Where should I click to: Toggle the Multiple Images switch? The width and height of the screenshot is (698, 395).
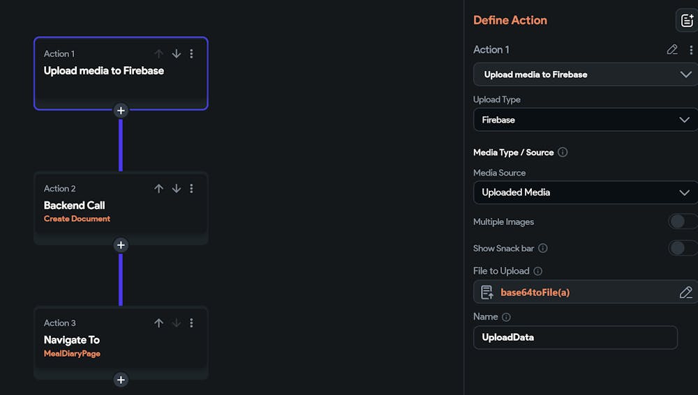click(x=682, y=222)
